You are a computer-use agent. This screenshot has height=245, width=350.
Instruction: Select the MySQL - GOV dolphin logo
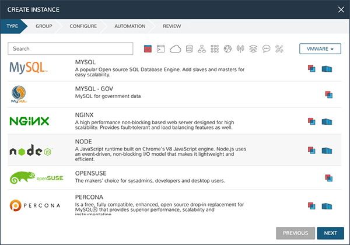click(x=19, y=94)
